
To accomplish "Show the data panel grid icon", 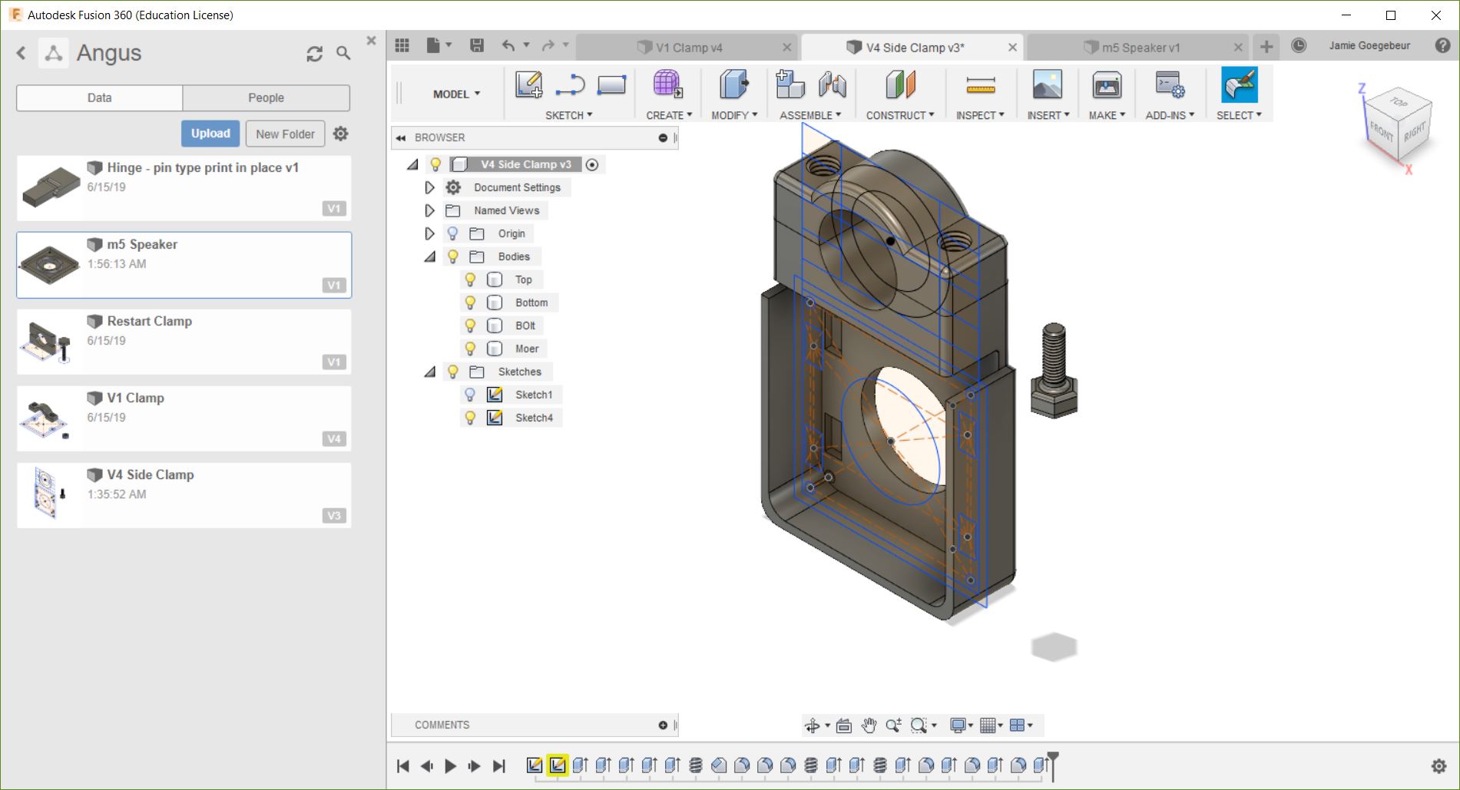I will 402,45.
